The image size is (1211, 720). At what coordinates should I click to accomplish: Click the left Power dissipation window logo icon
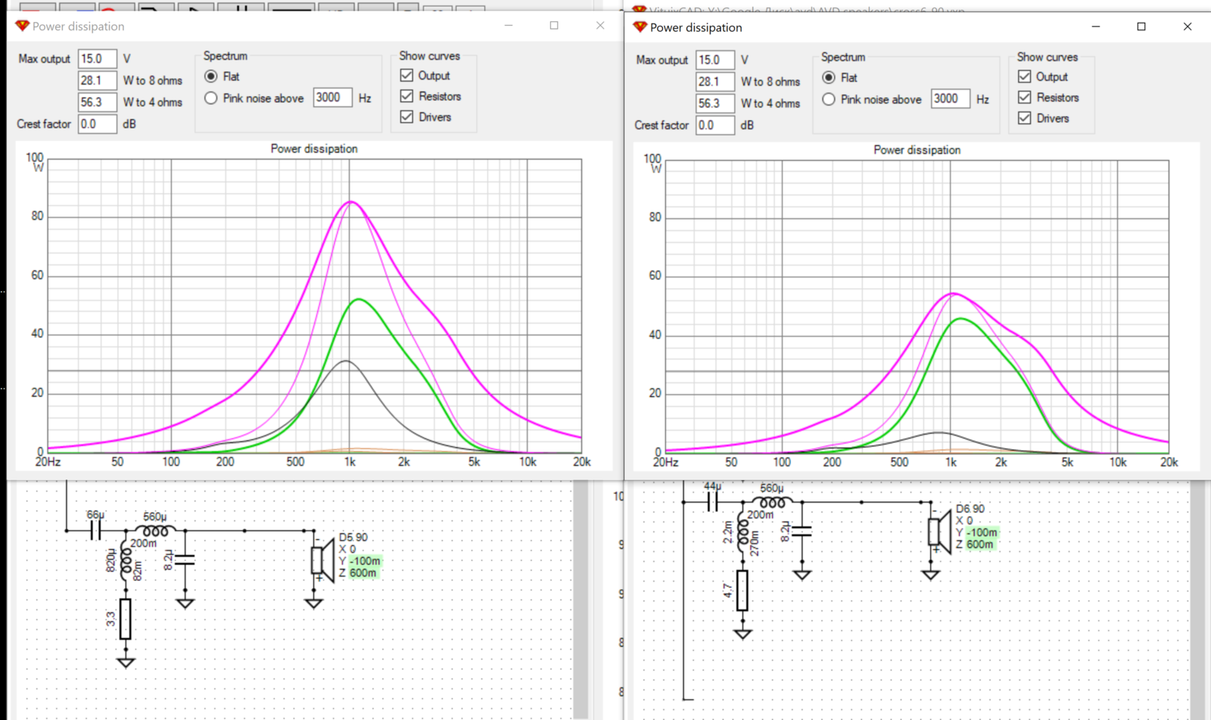(22, 26)
